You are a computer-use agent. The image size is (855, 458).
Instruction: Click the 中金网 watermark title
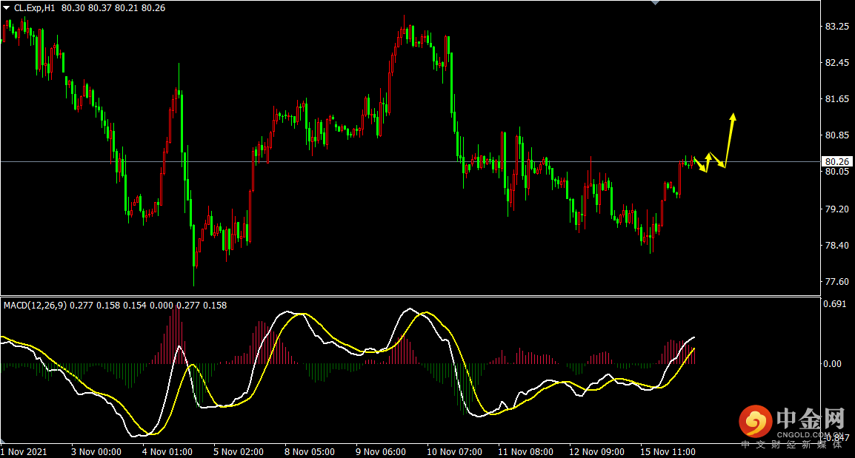pos(810,420)
